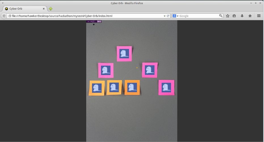This screenshot has height=142, width=264.
Task: Reload the page with the refresh icon
Action: click(168, 16)
